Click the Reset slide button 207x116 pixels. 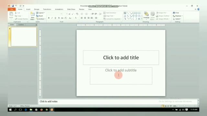click(39, 16)
